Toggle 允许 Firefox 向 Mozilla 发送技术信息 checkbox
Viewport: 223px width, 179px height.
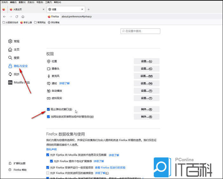[x=48, y=155]
